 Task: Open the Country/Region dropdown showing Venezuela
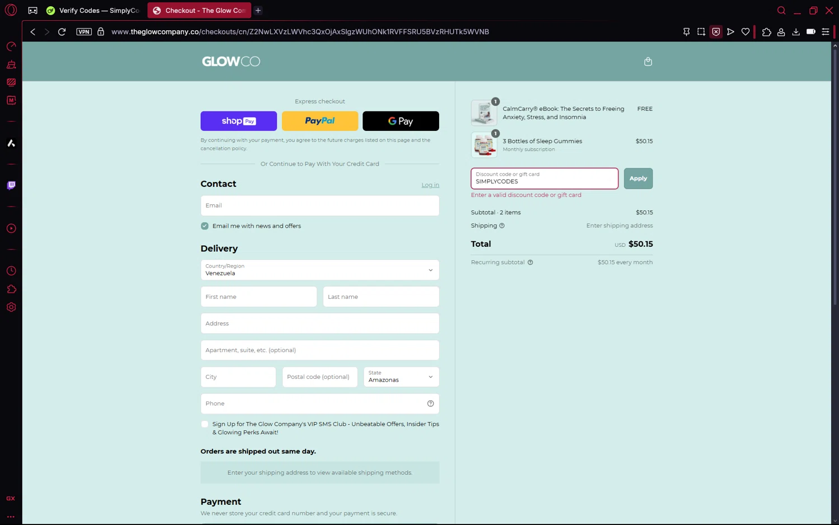[x=320, y=270]
